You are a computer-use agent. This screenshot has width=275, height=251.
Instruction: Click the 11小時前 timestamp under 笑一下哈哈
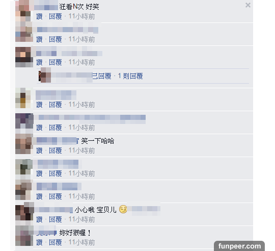(x=81, y=150)
